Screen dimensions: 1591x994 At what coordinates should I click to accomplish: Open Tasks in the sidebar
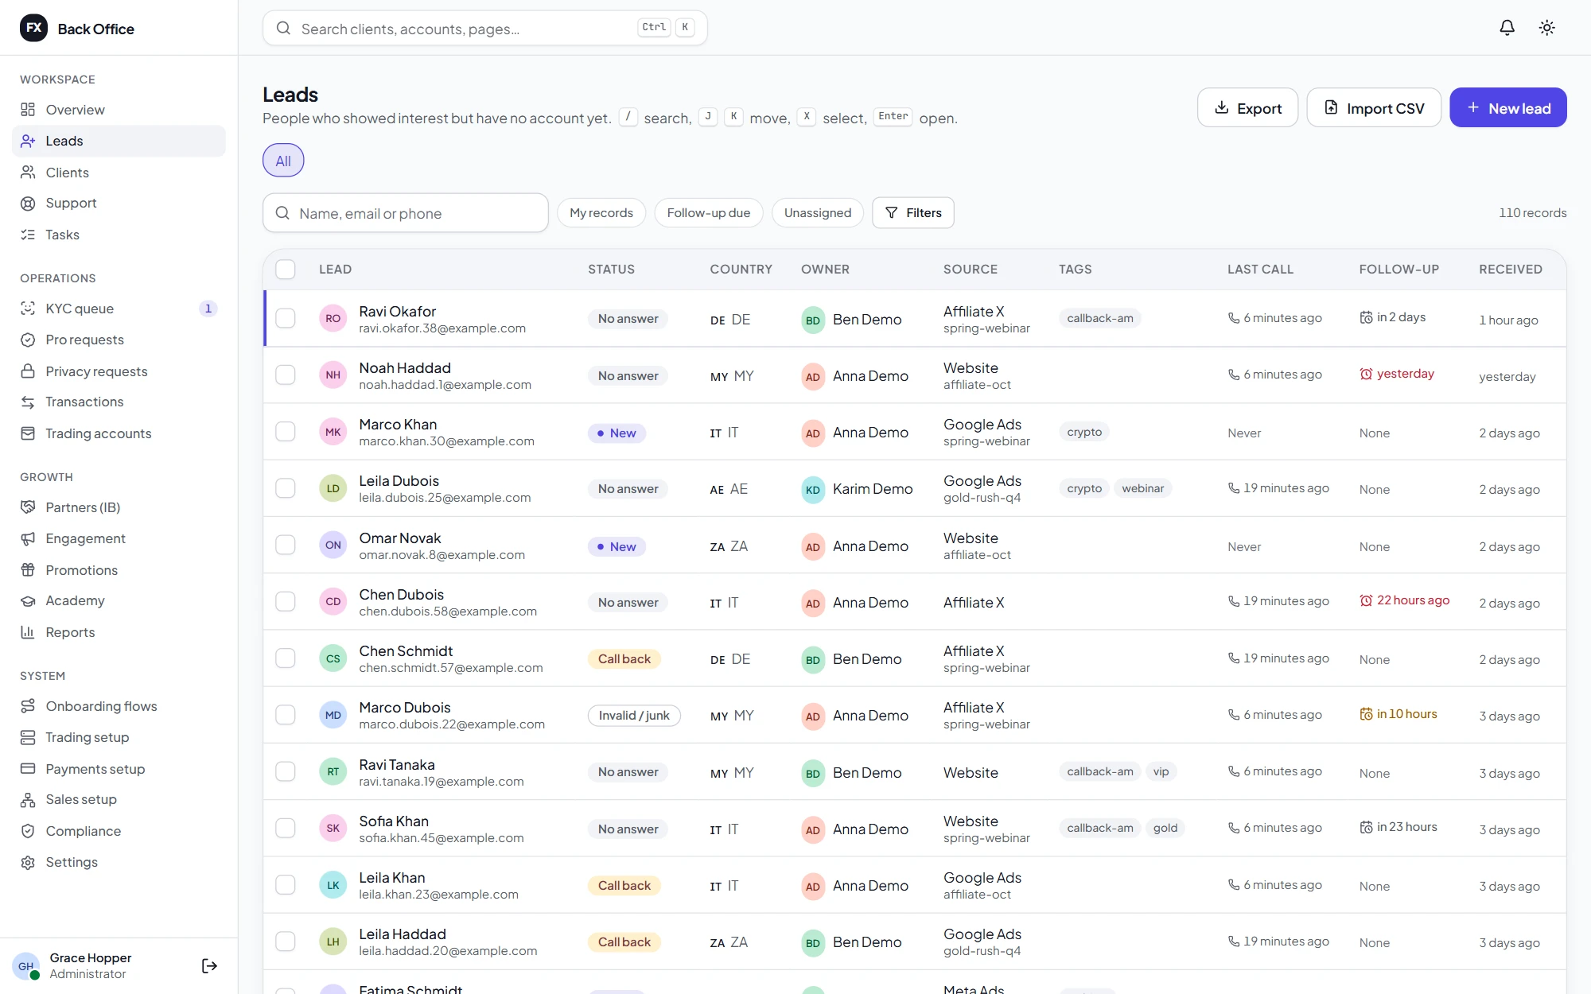coord(119,235)
